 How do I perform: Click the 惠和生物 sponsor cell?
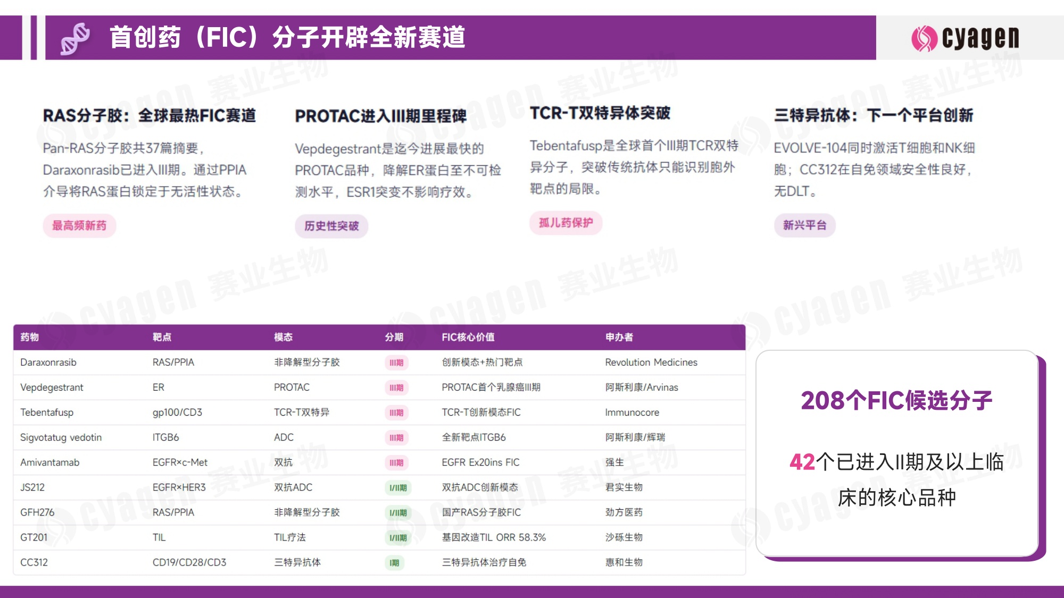[x=624, y=562]
